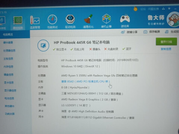Select 电池信息 in the sidebar
Viewport: 179px width, 134px height.
[x=9, y=98]
